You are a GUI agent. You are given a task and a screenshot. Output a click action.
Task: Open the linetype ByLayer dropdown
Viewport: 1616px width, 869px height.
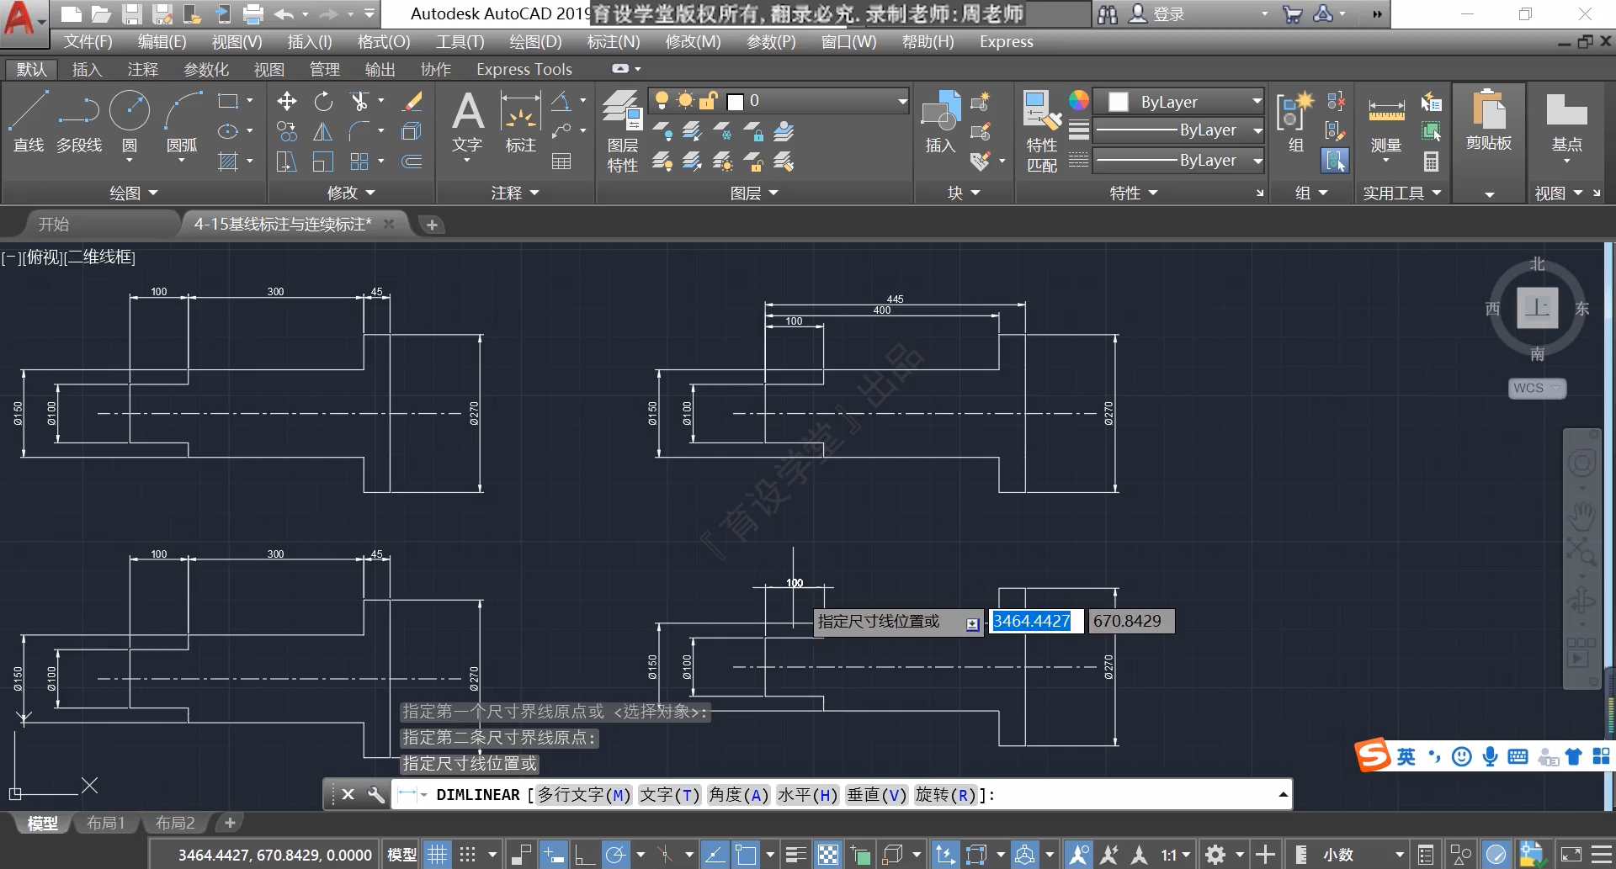coord(1178,160)
